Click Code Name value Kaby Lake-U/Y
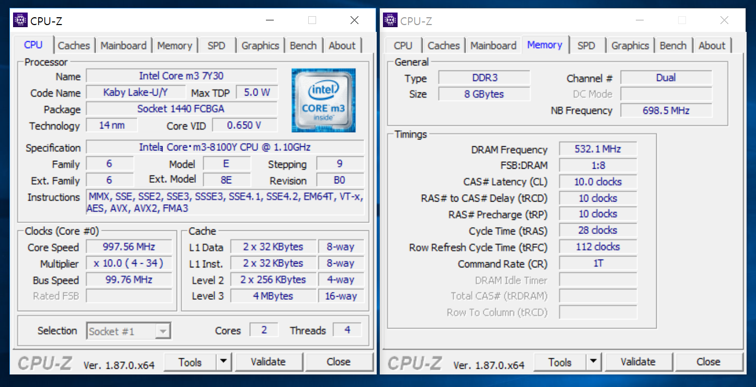 [136, 92]
